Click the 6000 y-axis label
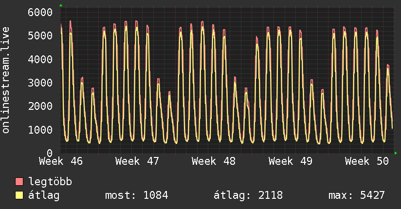Screen dimensions: 401x209 coord(39,12)
